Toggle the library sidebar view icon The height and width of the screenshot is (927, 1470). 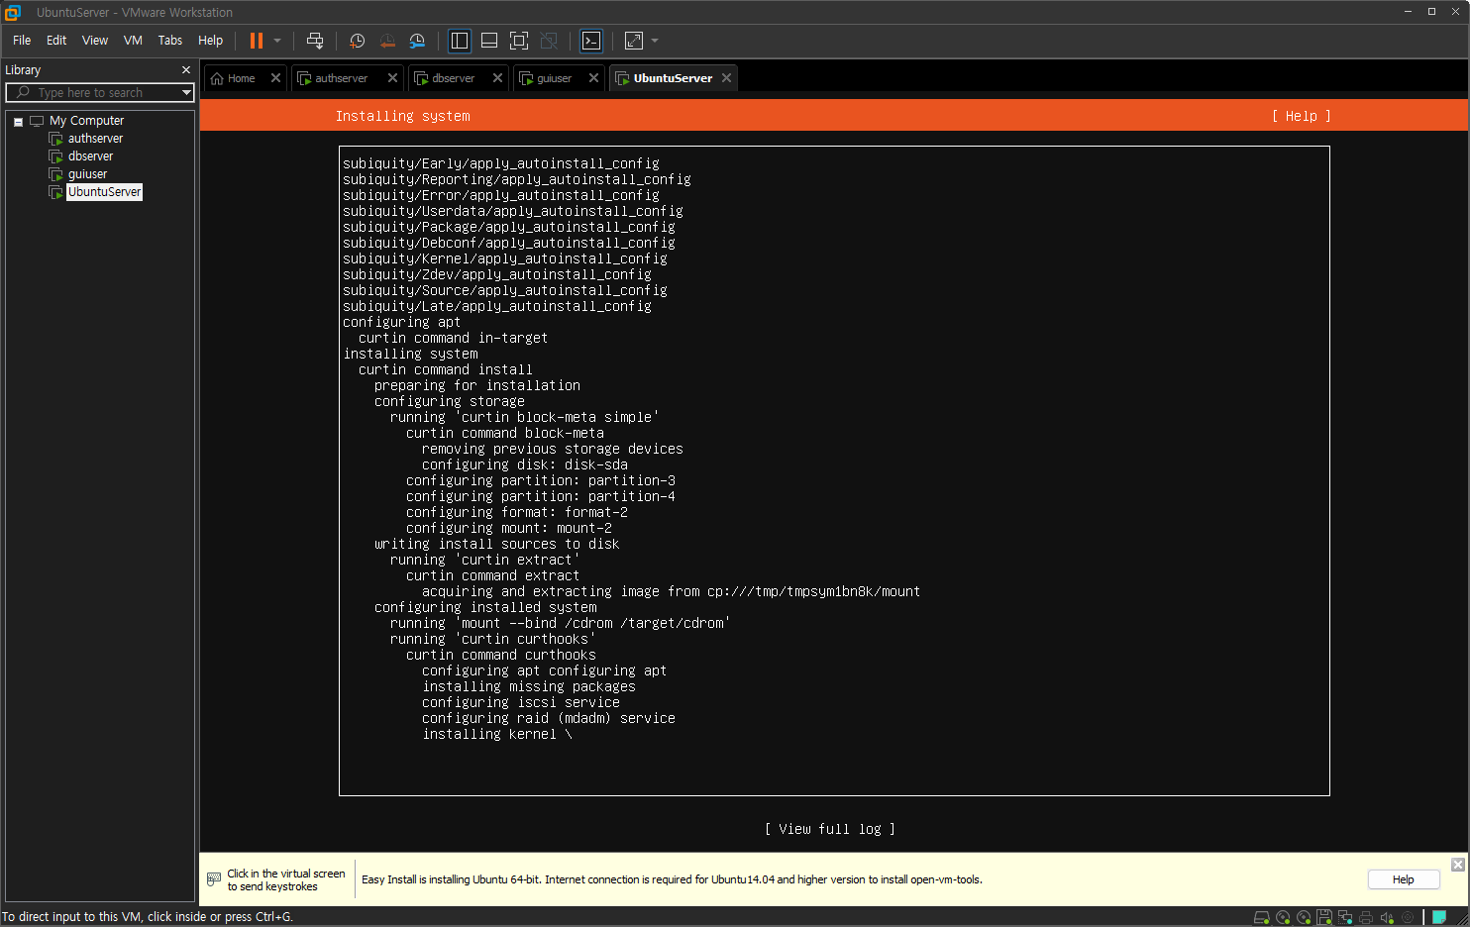tap(460, 41)
